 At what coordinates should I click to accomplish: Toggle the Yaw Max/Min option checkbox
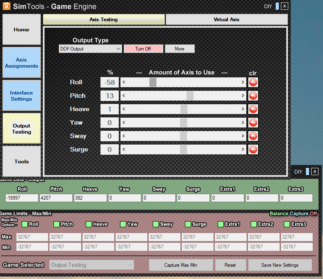tap(123, 224)
